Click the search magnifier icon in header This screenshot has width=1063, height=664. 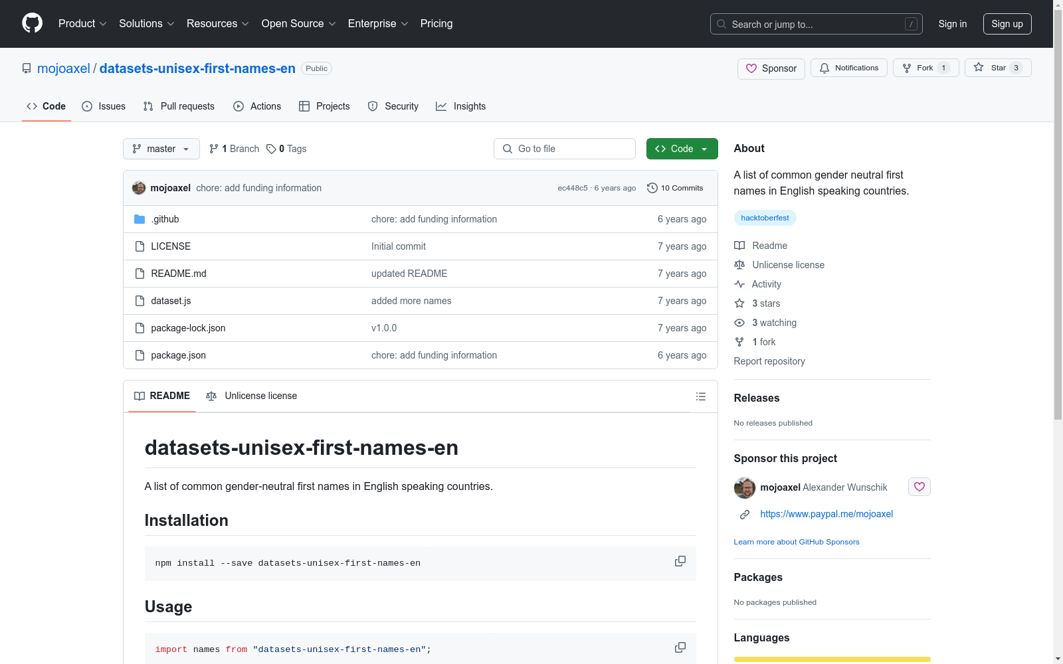[x=722, y=24]
